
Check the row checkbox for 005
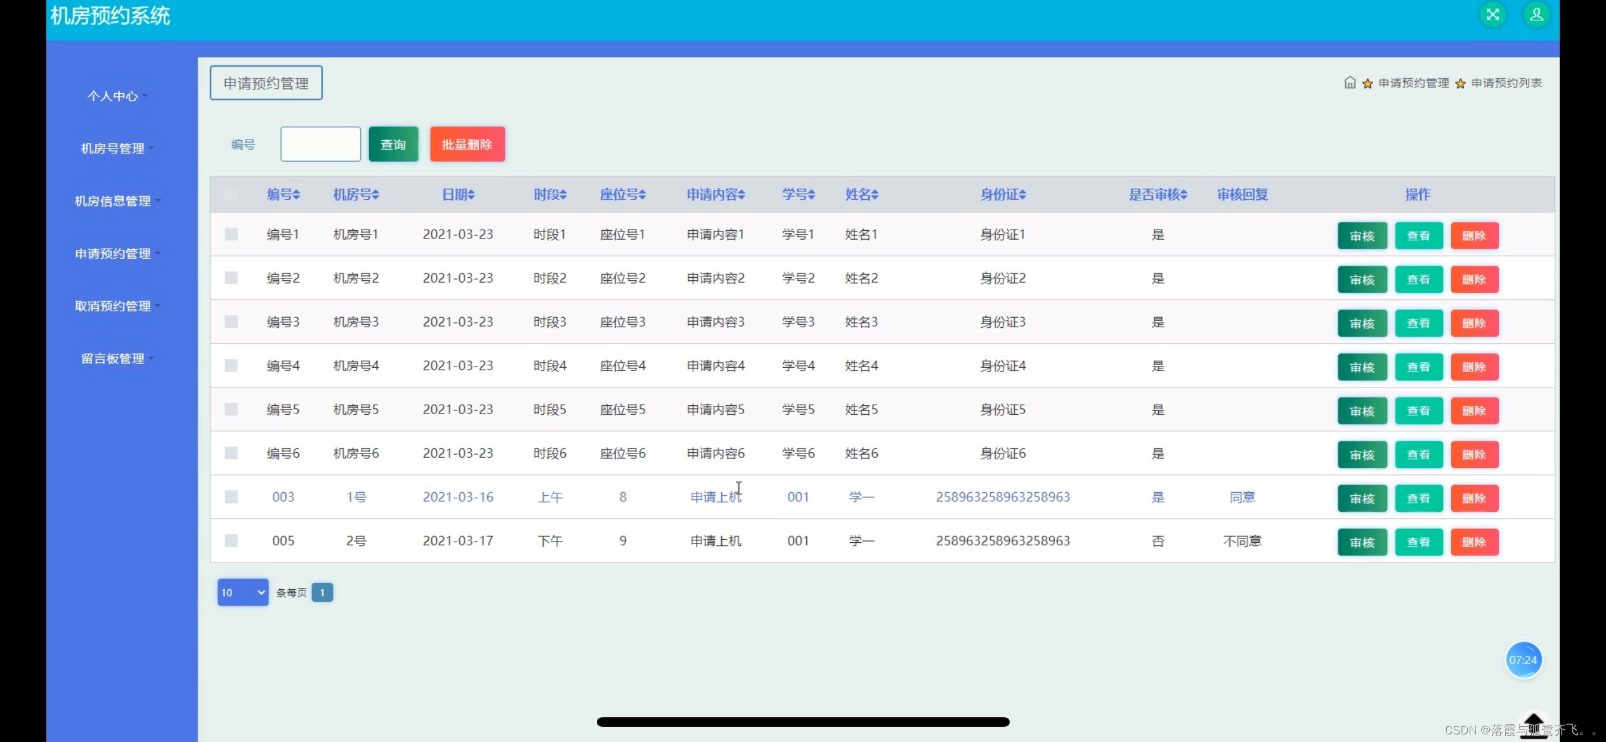click(232, 541)
